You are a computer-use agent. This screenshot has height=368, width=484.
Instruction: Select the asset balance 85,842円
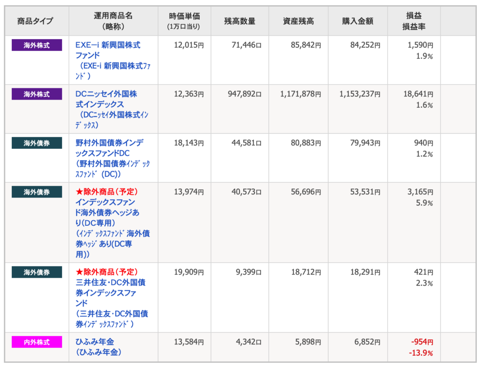click(x=306, y=45)
